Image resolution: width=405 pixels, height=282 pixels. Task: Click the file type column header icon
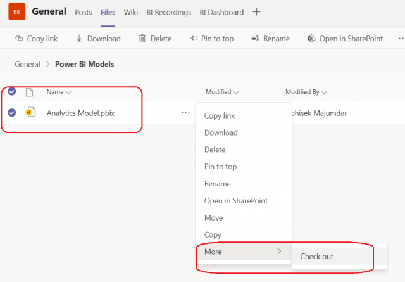pos(30,92)
